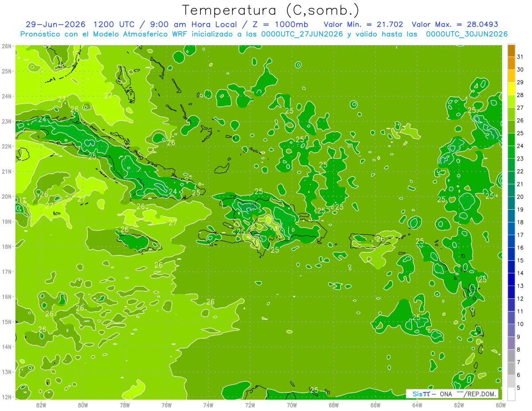The height and width of the screenshot is (411, 532).
Task: Click the "0000UTC_30JUN2026" valid-until time
Action: tap(467, 34)
